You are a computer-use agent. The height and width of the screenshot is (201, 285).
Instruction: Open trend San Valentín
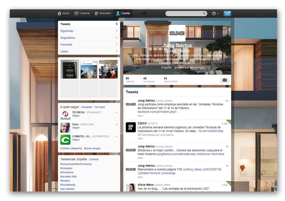67,189
